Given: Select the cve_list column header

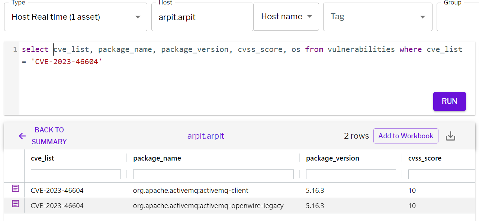Looking at the screenshot, I should [41, 158].
